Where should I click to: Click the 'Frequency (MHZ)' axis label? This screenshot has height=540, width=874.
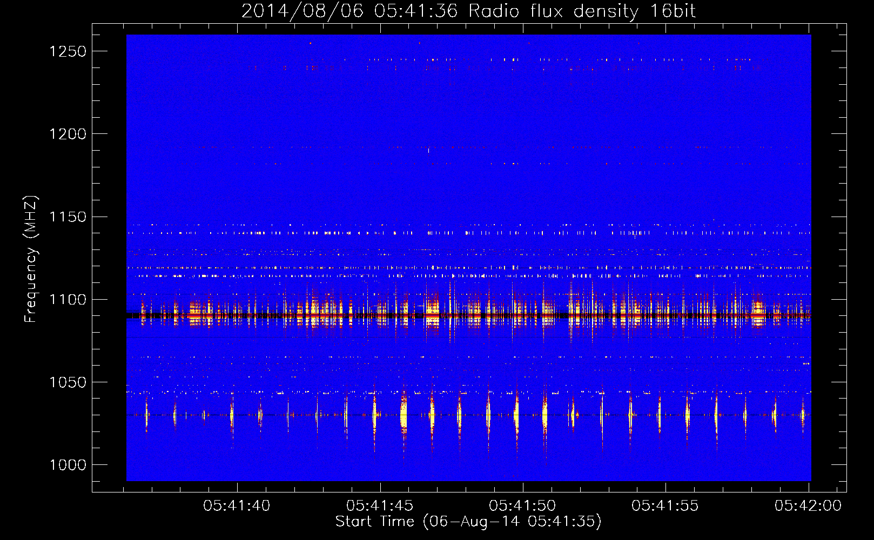[x=31, y=259]
